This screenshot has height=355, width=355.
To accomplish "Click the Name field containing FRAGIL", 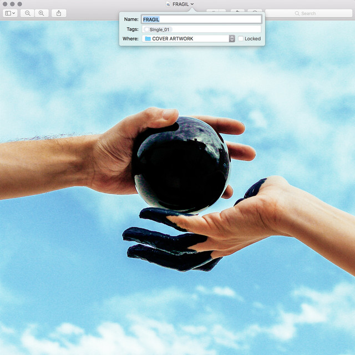I will (201, 19).
